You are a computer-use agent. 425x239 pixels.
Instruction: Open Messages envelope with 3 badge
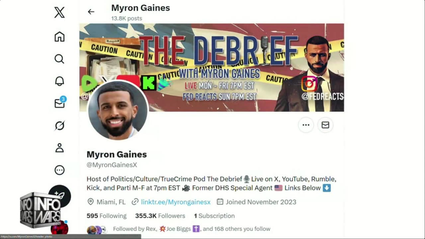pos(60,103)
